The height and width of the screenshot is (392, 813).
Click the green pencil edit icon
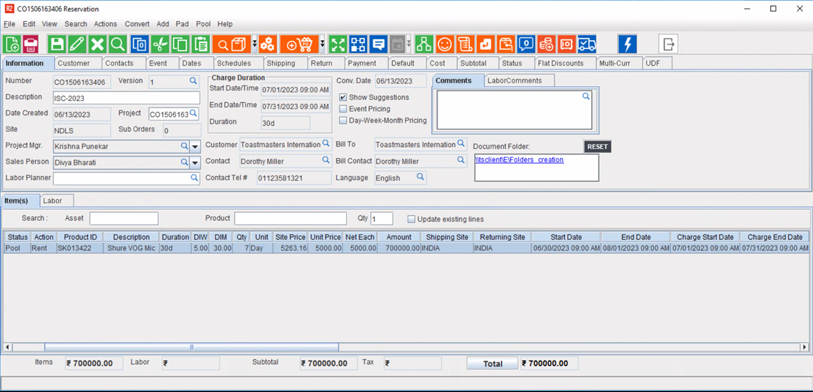pyautogui.click(x=77, y=44)
